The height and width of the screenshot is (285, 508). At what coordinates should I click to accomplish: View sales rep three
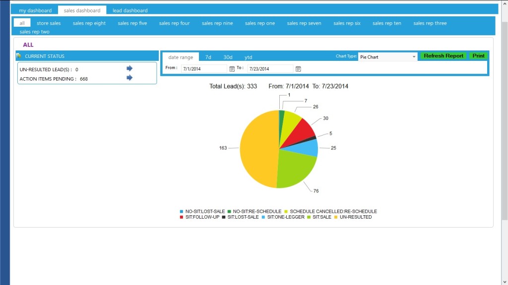click(x=430, y=23)
